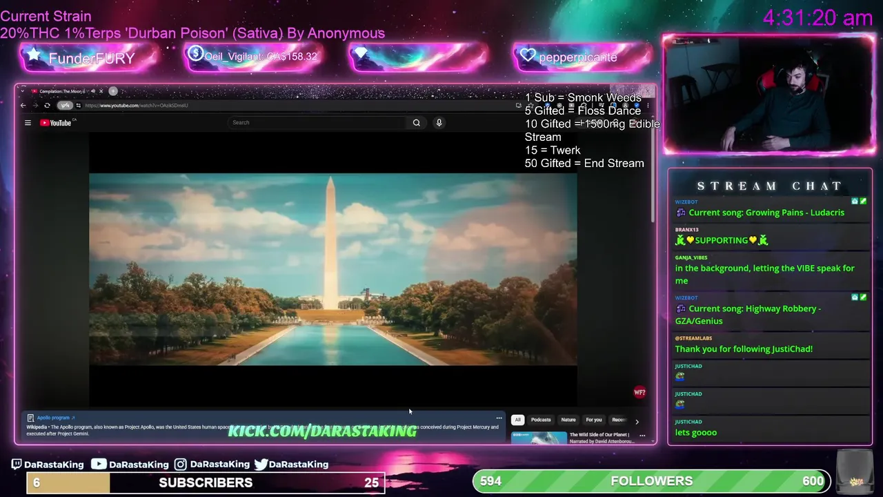Go back with the browser back arrow
Image resolution: width=883 pixels, height=497 pixels.
pos(23,106)
